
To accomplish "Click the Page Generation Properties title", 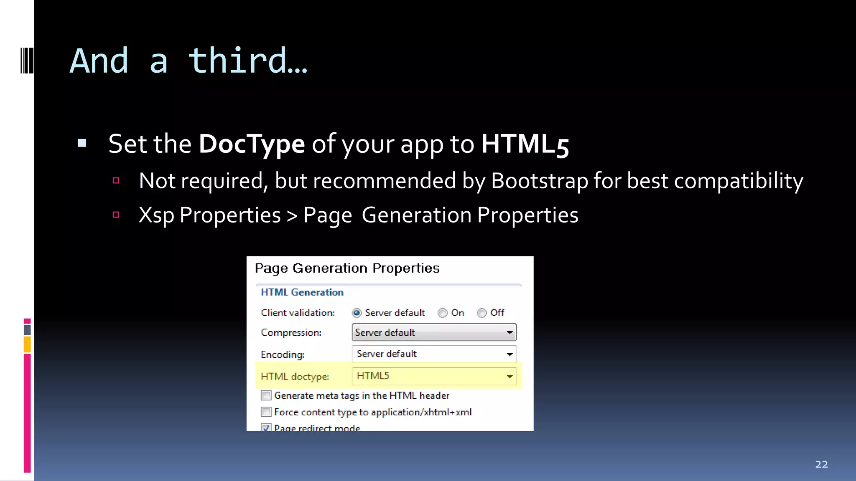I will pos(347,268).
